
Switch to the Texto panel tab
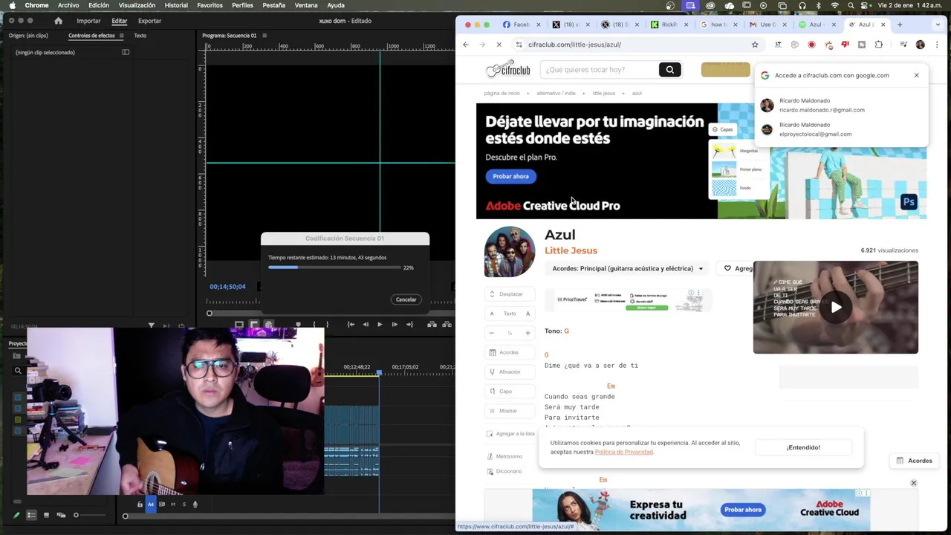pos(140,36)
